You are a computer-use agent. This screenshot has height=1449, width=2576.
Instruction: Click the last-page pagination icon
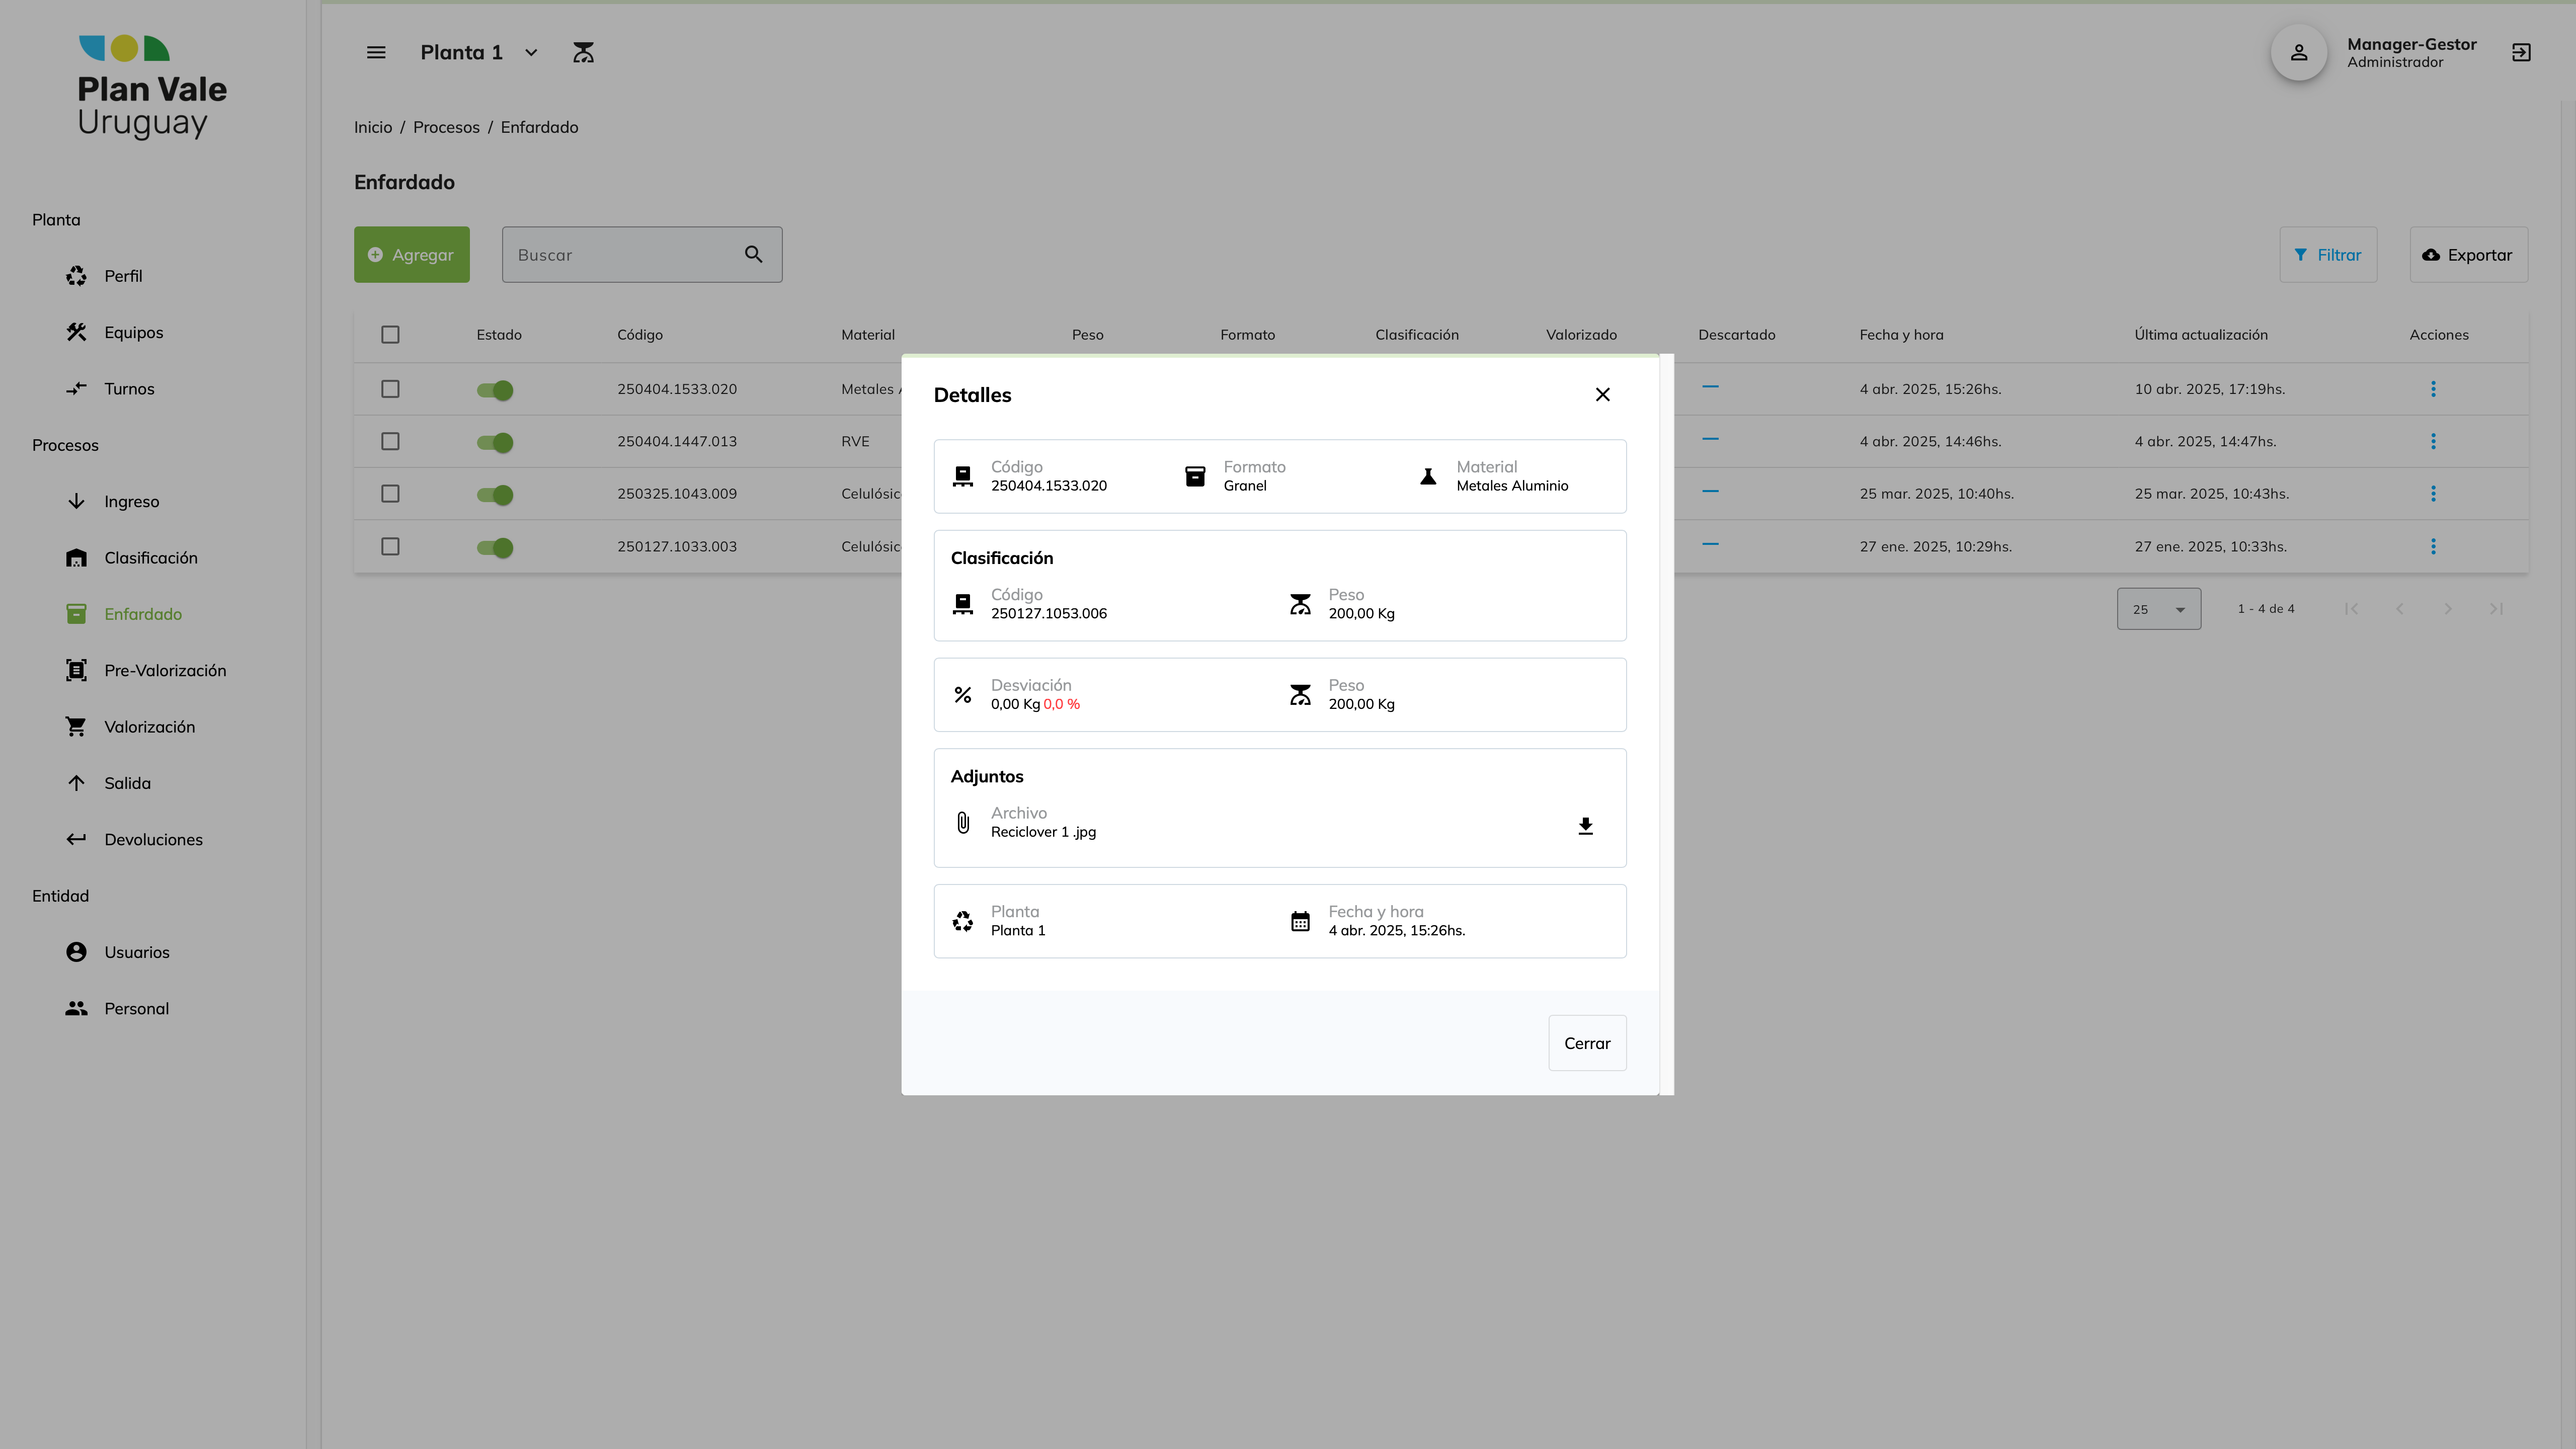2496,608
